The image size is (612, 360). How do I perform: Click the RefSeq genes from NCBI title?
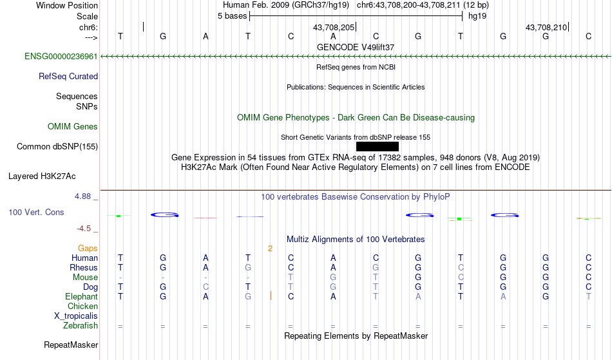tap(356, 67)
